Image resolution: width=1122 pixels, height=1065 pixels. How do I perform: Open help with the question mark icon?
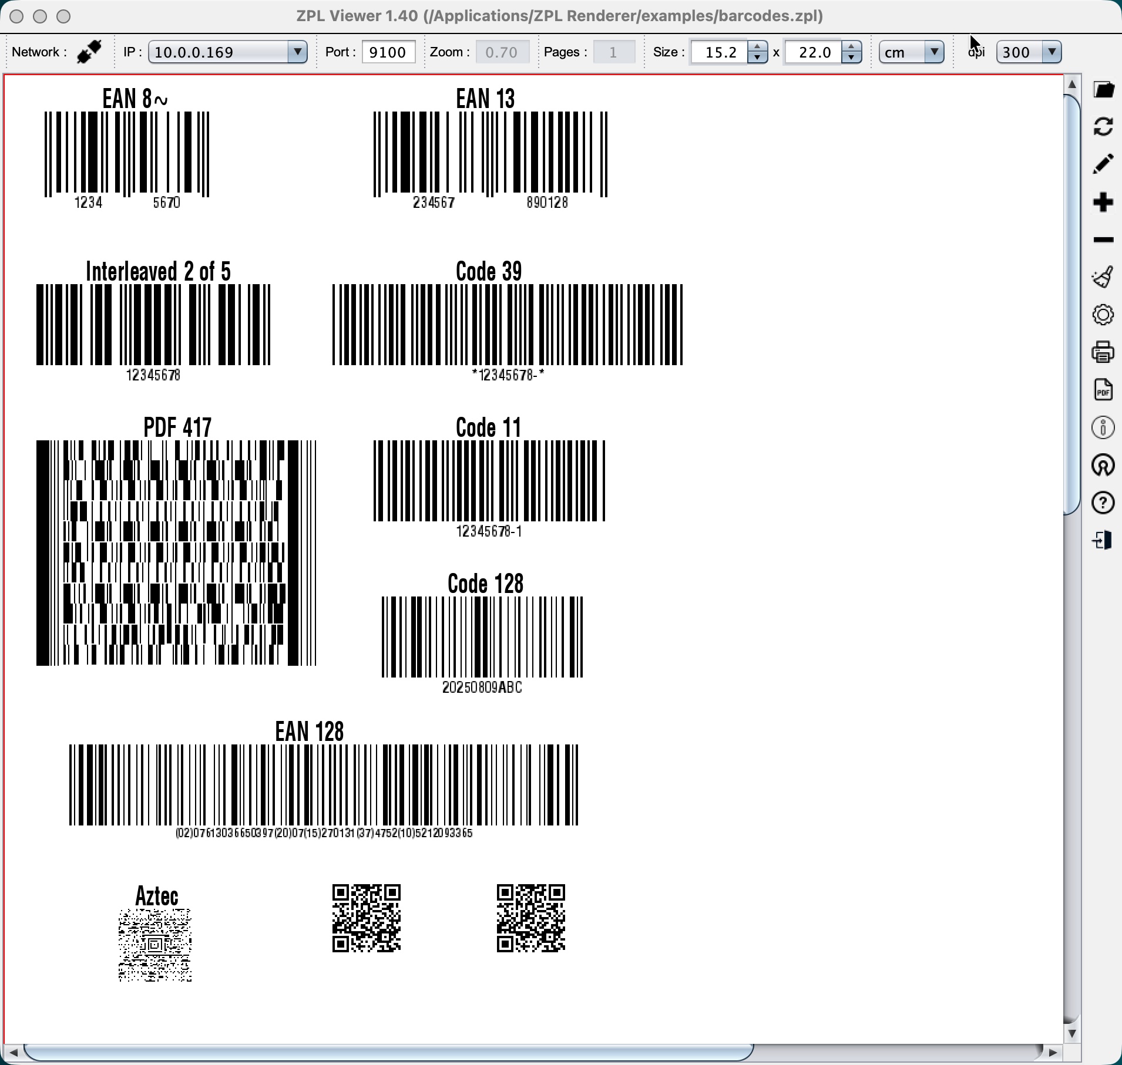1103,503
